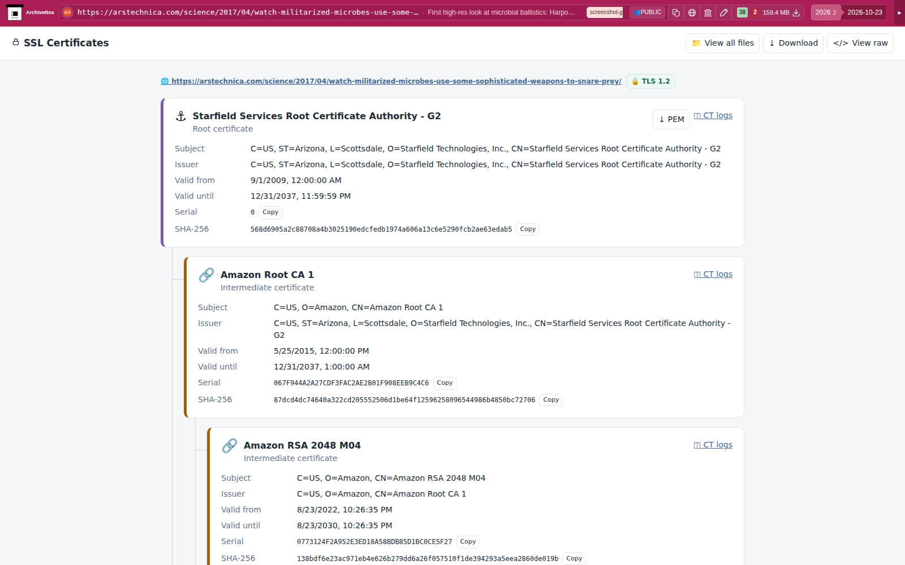The height and width of the screenshot is (565, 905).
Task: Click the play arrow at top right
Action: click(899, 12)
